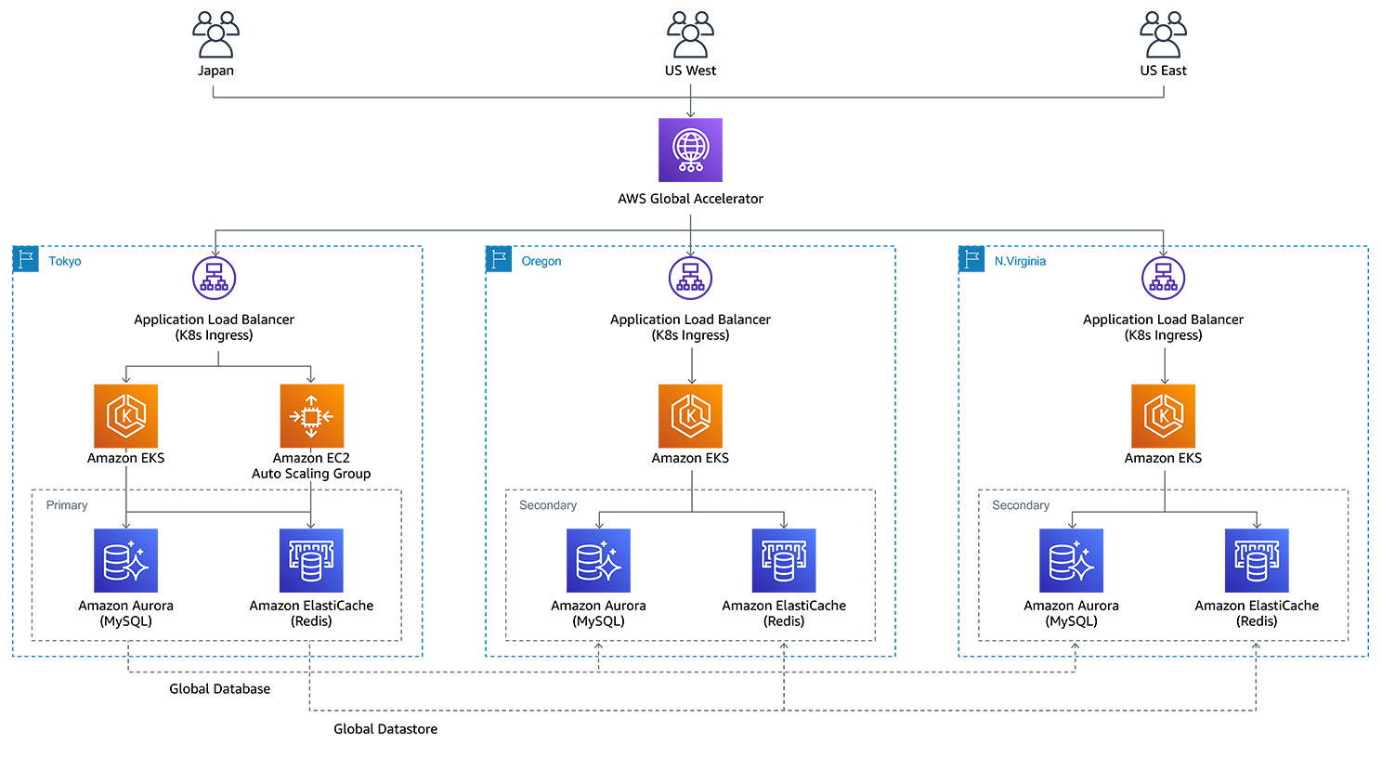Screen dimensions: 1382x757
Task: Click the 'Primary' group label
Action: coord(67,505)
